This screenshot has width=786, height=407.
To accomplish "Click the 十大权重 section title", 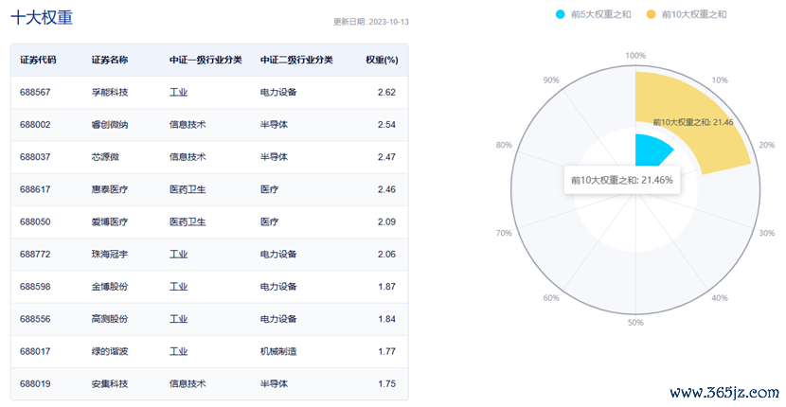I will point(42,18).
